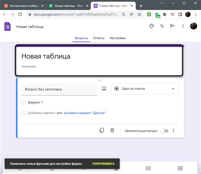Click the add video icon in bottom toolbar
The width and height of the screenshot is (201, 174).
tap(148, 168)
